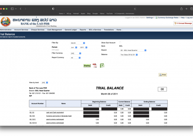The width and height of the screenshot is (193, 136).
Task: Open the Cheque Services menu
Action: point(38,30)
